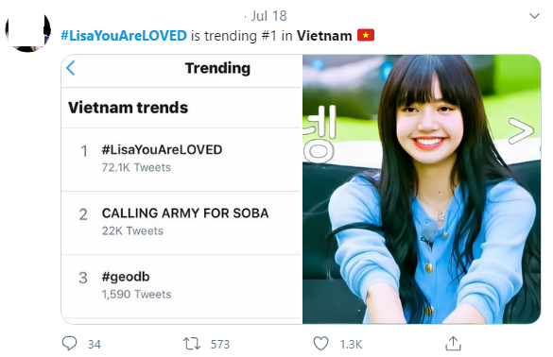Click the white arrow overlay on photo
This screenshot has width=553, height=357.
[521, 130]
